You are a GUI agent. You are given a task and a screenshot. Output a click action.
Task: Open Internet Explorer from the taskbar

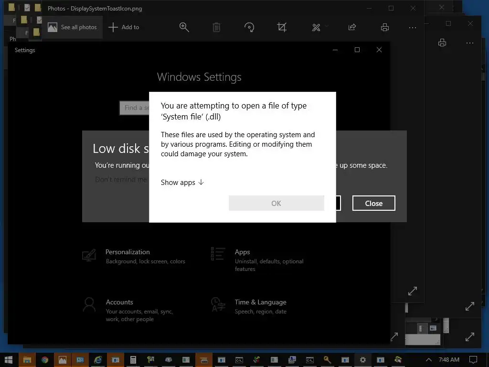[x=97, y=360]
